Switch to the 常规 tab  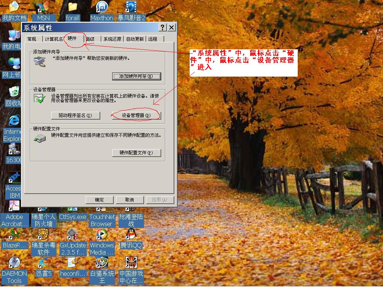click(32, 39)
